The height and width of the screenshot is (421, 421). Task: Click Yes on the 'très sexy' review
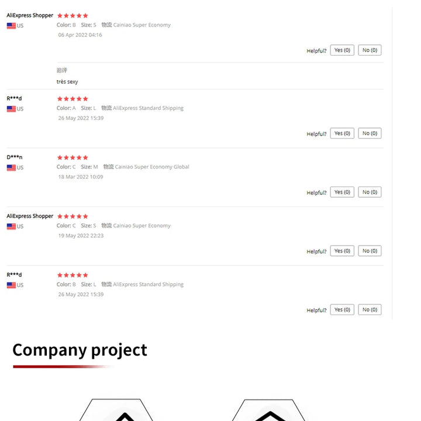342,50
